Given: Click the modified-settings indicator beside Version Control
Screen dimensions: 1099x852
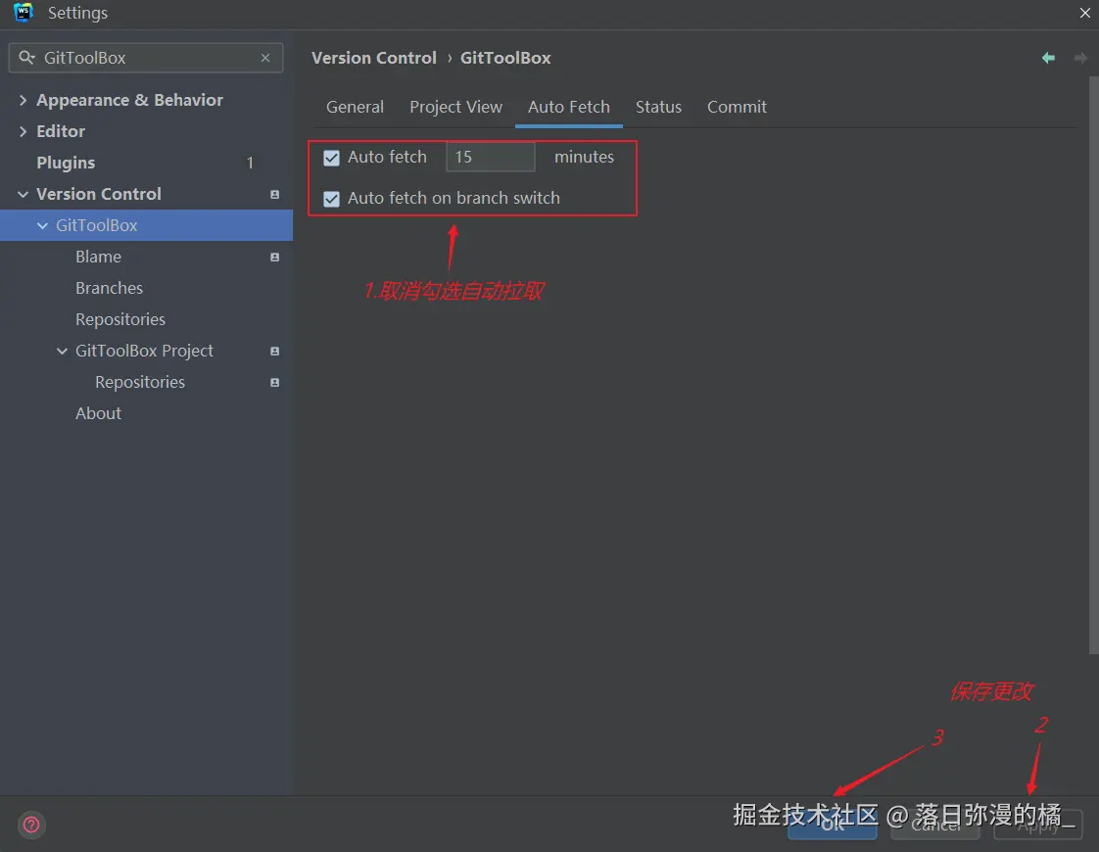Looking at the screenshot, I should tap(273, 194).
